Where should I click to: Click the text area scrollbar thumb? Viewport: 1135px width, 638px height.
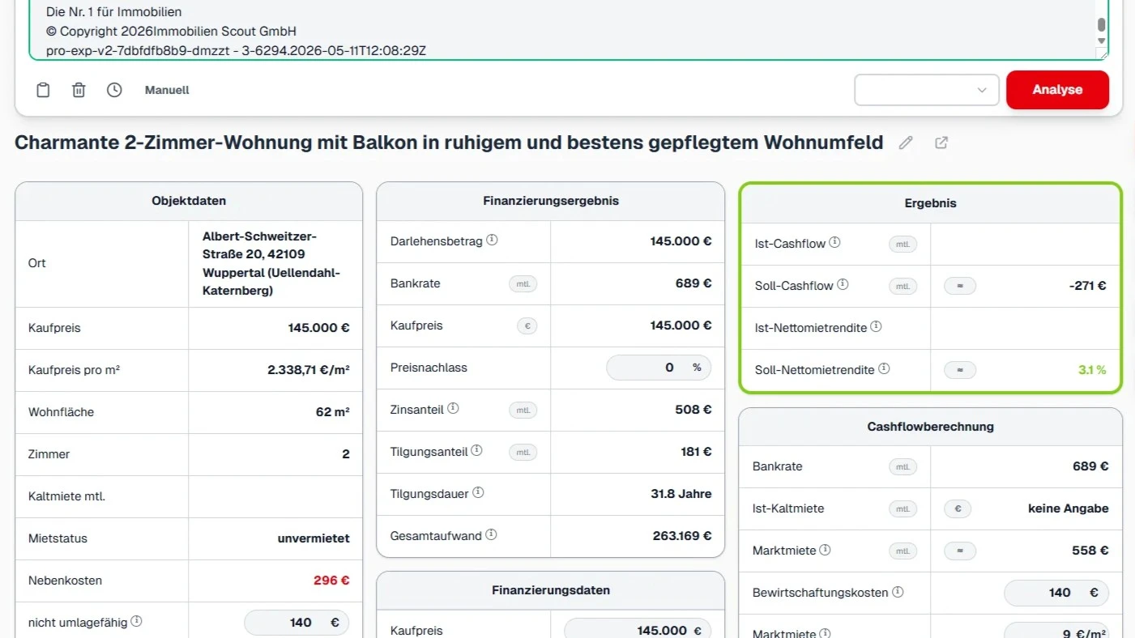(x=1101, y=24)
